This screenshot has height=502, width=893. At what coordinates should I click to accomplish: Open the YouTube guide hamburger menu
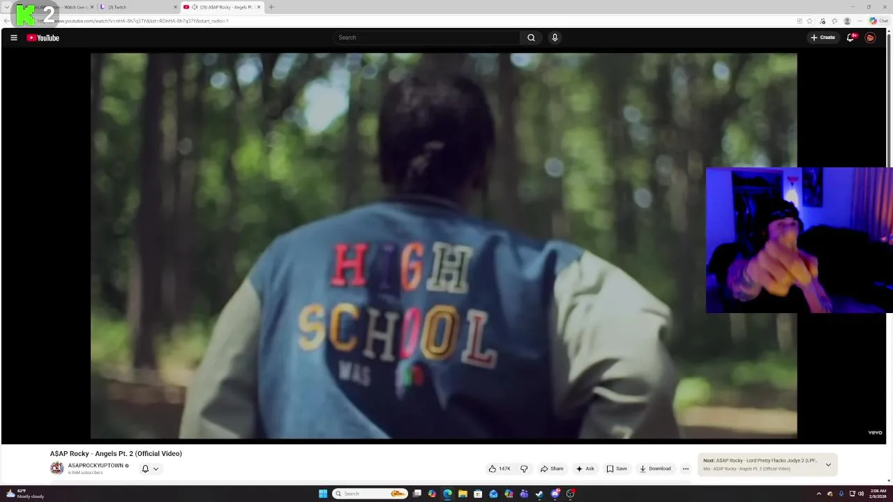[13, 38]
